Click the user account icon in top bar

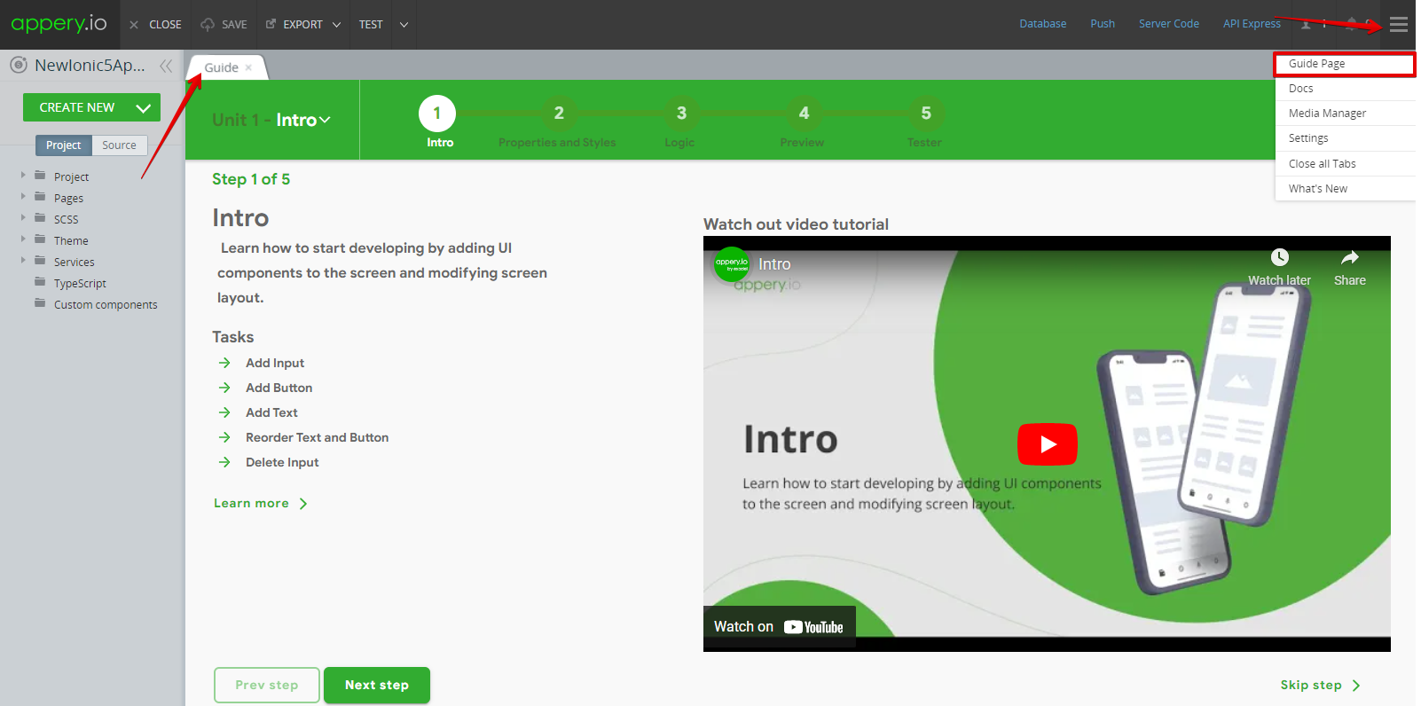pos(1306,24)
